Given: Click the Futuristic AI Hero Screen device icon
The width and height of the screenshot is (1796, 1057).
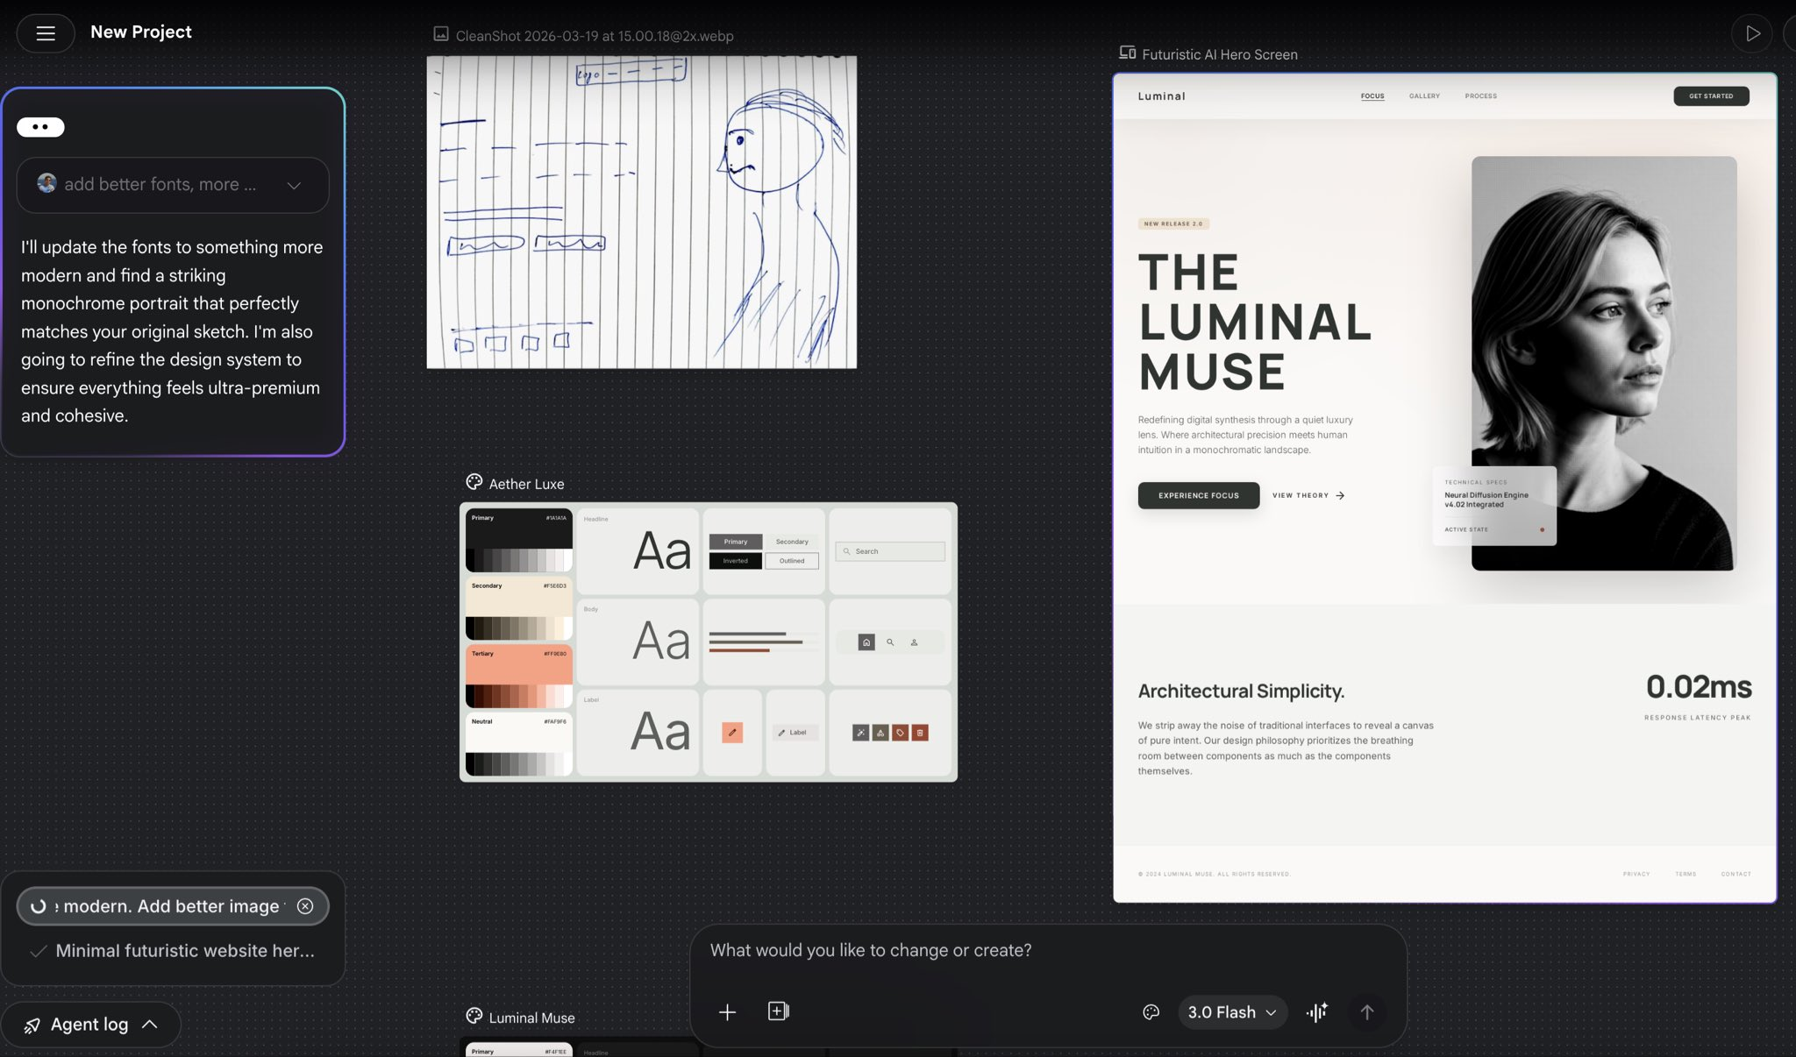Looking at the screenshot, I should pos(1127,53).
